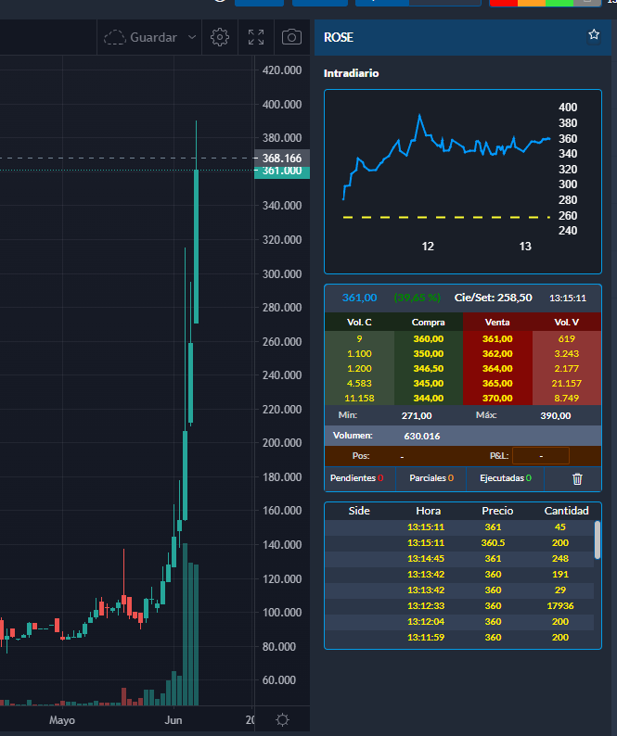Select the trade priced 360.5
Image resolution: width=617 pixels, height=736 pixels.
point(459,543)
